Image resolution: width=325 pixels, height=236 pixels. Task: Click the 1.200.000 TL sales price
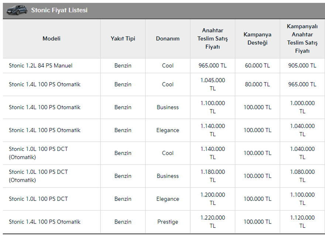click(x=212, y=199)
